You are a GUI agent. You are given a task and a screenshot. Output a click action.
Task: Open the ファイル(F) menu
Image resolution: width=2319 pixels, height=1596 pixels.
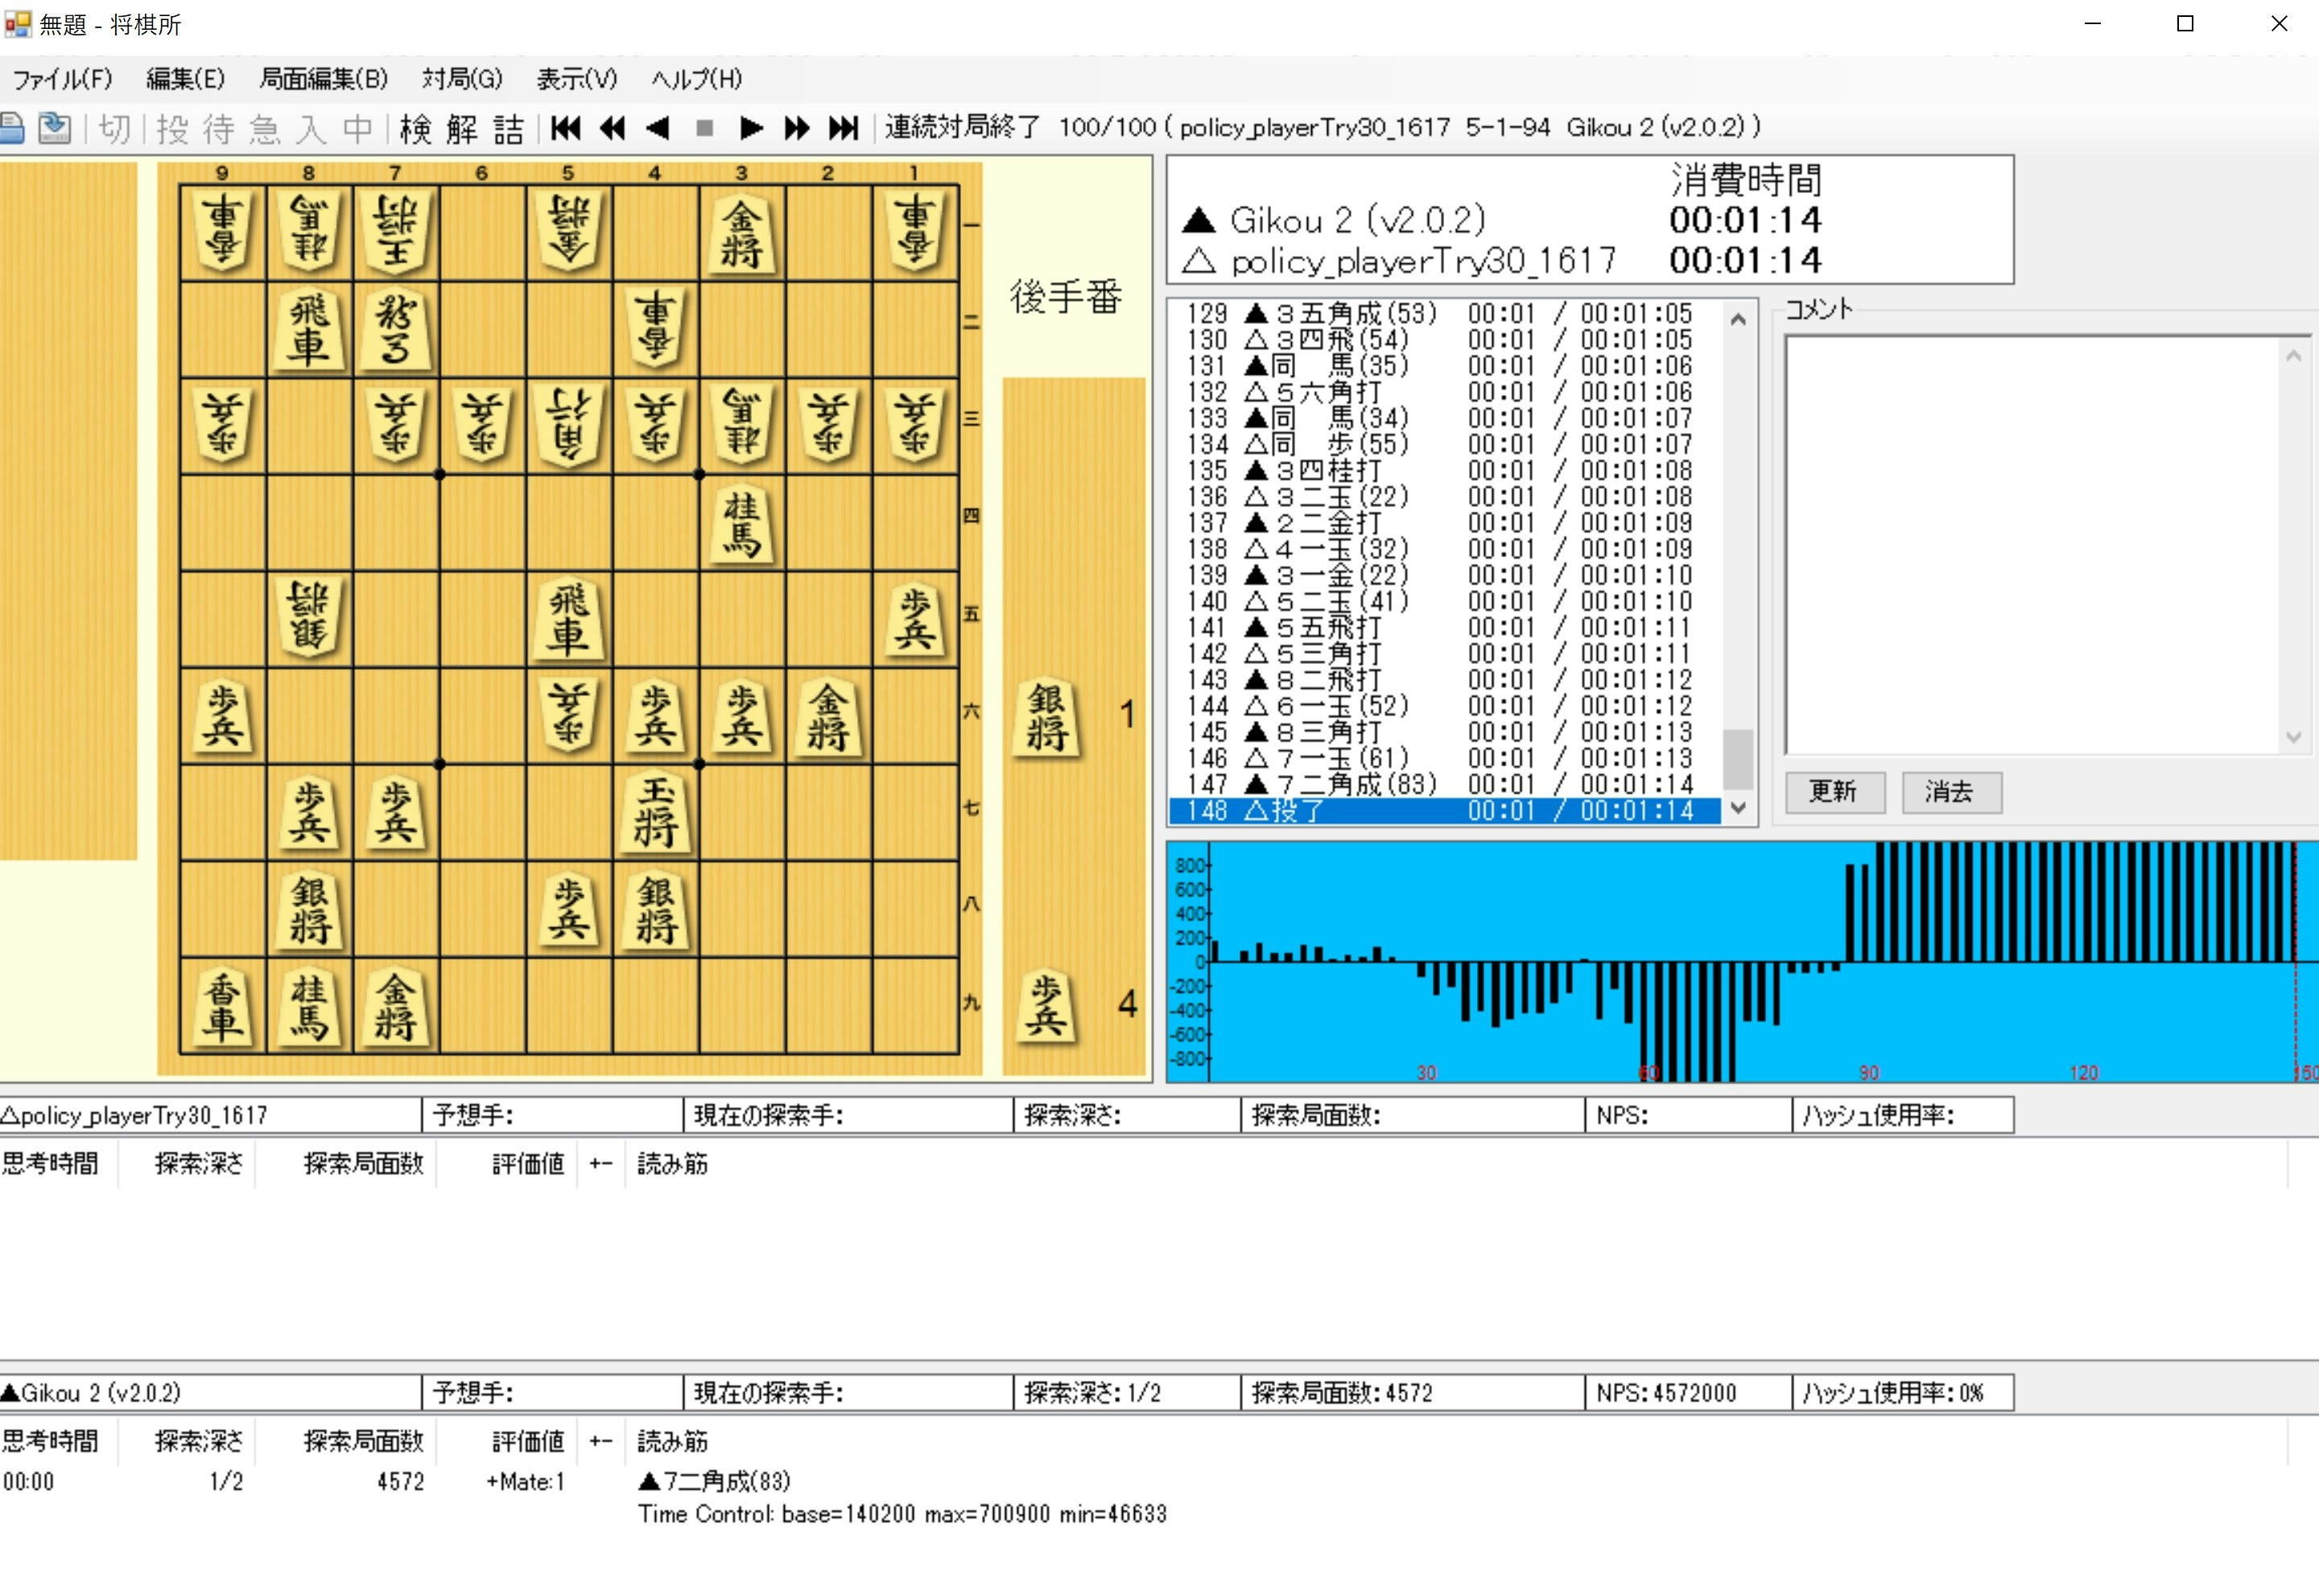point(62,79)
